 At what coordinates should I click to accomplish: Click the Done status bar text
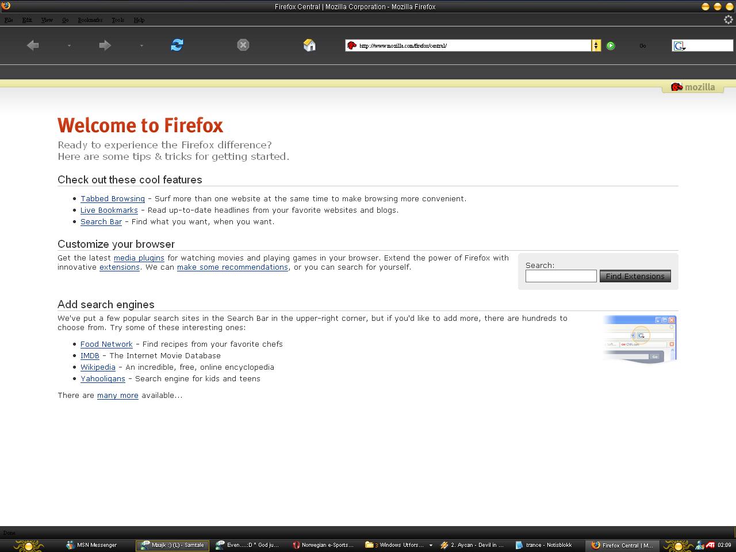[x=9, y=533]
